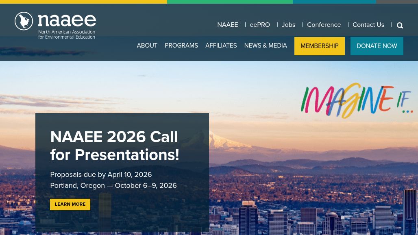Viewport: 418px width, 235px height.
Task: Open the AFFILIATES menu
Action: (x=221, y=46)
